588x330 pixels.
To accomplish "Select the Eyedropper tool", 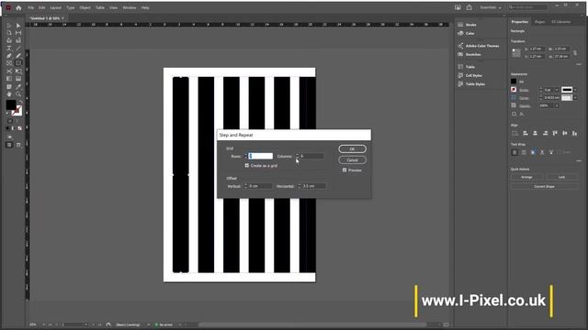I will pos(18,86).
